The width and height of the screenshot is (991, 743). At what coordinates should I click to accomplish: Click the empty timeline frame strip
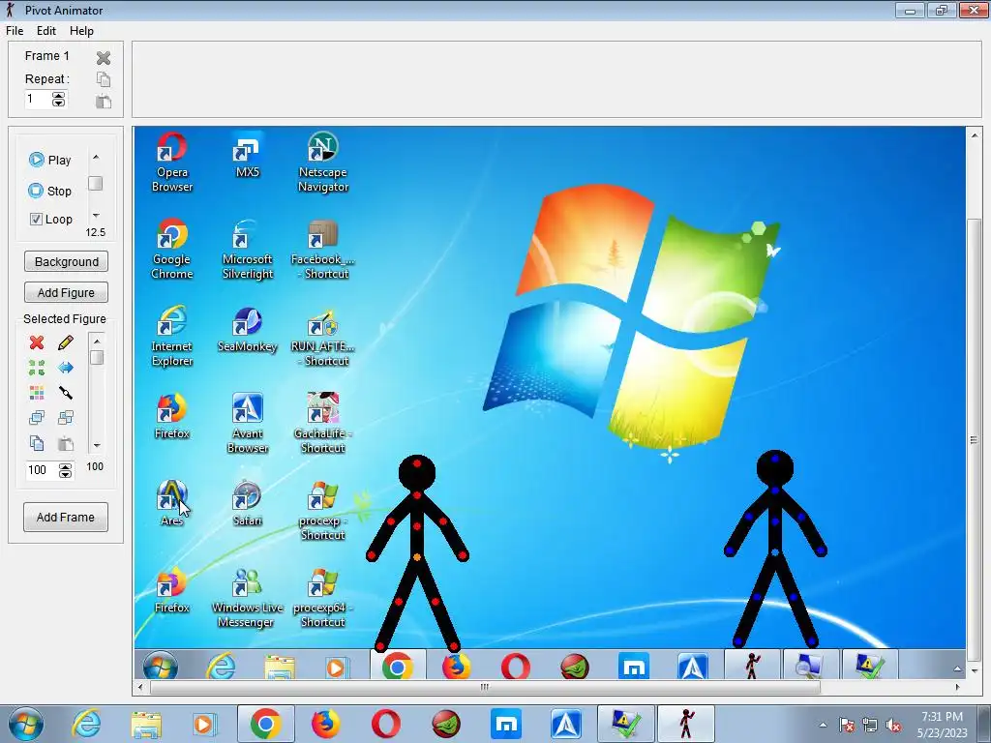[556, 79]
